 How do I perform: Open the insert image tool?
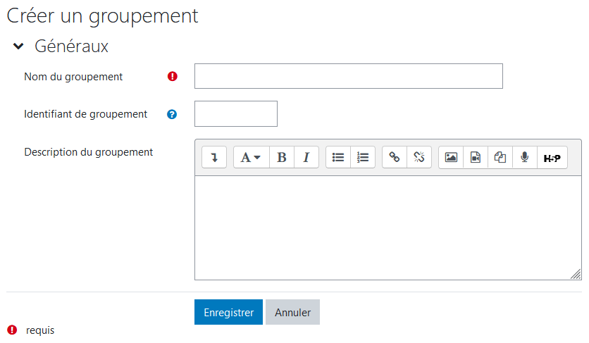[x=451, y=157]
